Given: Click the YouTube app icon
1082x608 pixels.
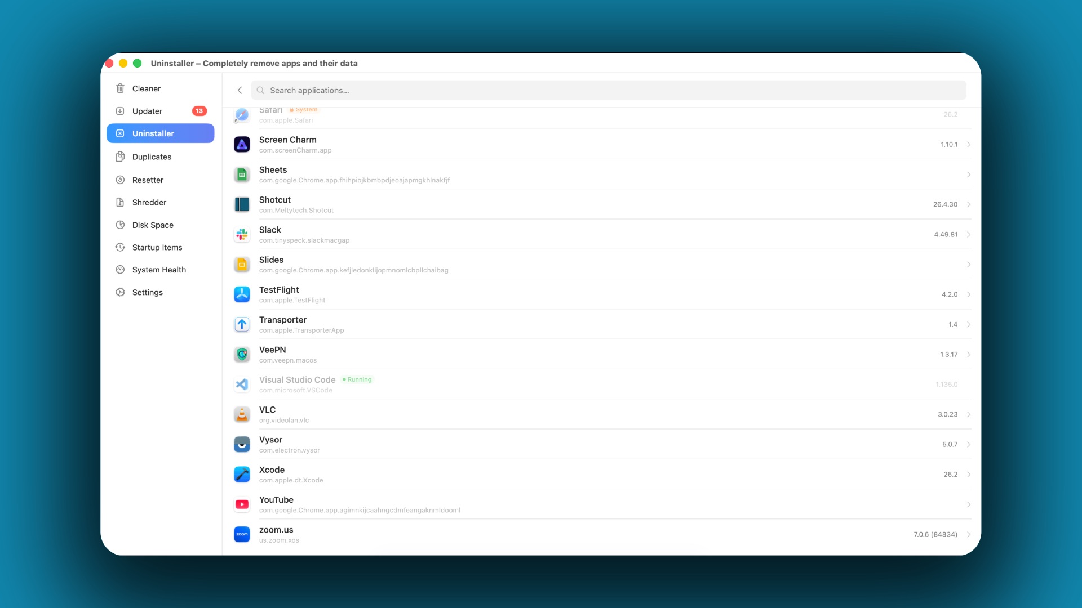Looking at the screenshot, I should pyautogui.click(x=242, y=504).
